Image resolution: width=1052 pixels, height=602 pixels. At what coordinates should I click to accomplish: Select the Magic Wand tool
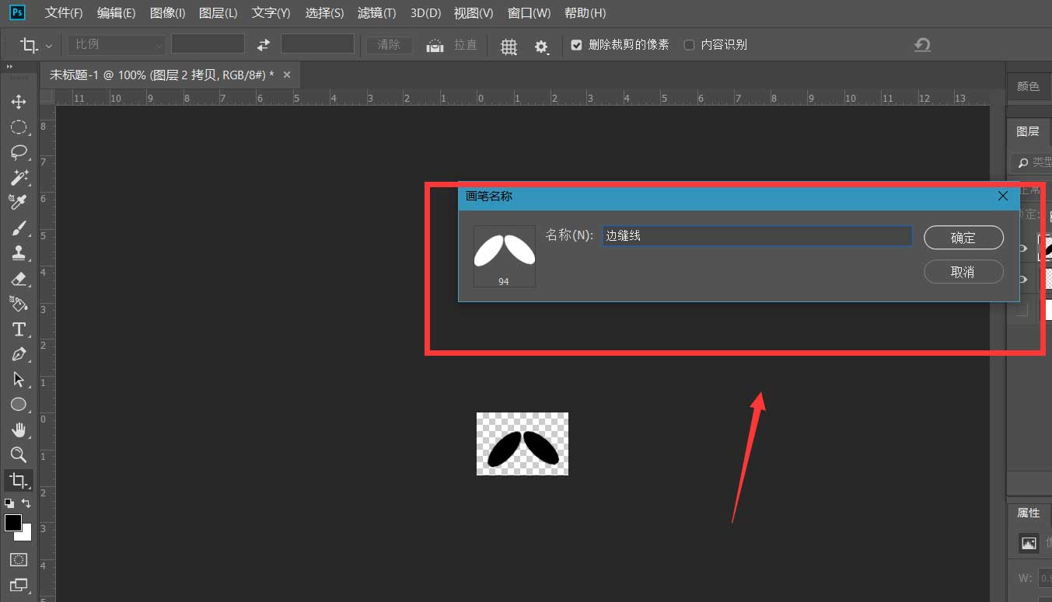(19, 177)
